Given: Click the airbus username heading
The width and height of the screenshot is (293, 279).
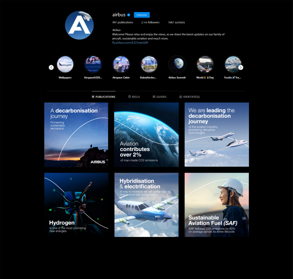Looking at the screenshot, I should pos(119,15).
